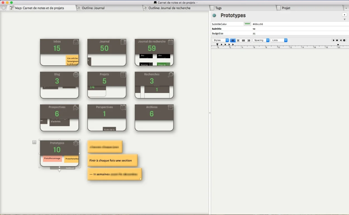This screenshot has height=215, width=349.
Task: Select the Inbox container note
Action: (x=59, y=52)
